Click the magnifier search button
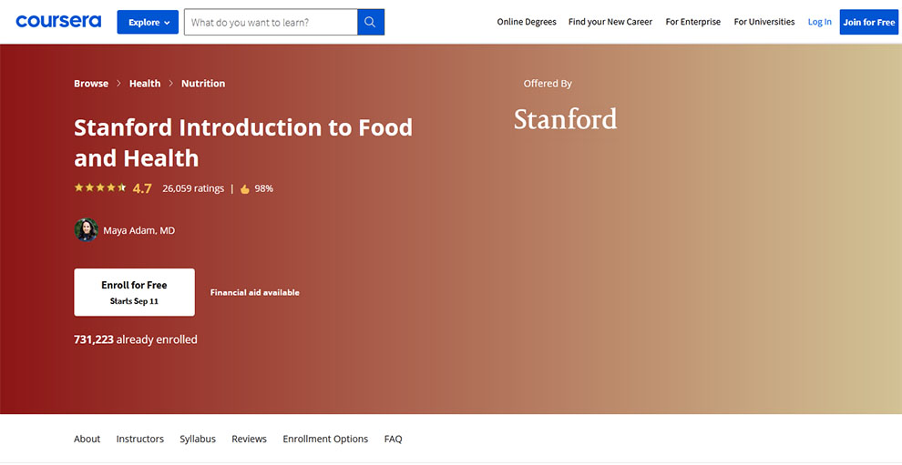The width and height of the screenshot is (902, 465). [x=371, y=23]
